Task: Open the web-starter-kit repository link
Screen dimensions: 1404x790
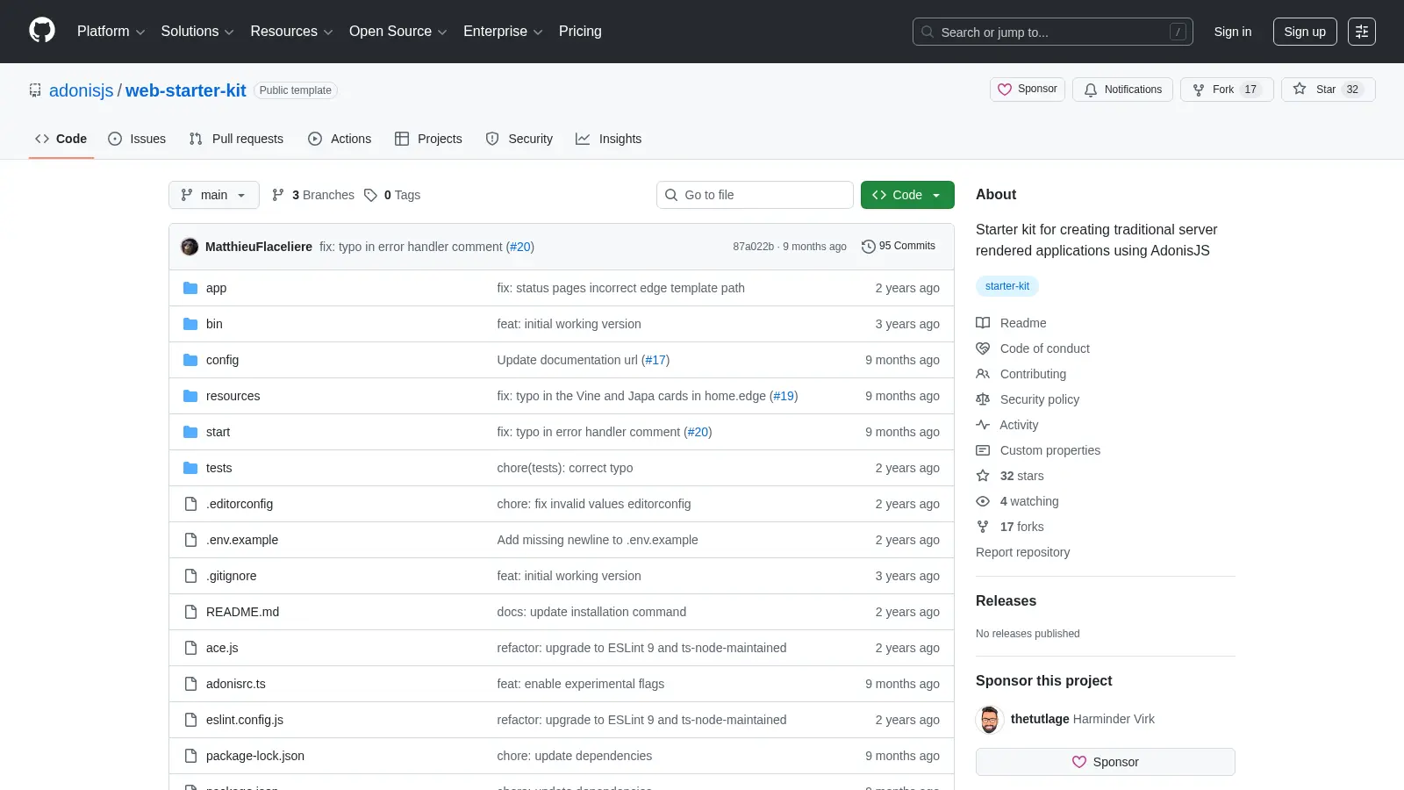Action: pyautogui.click(x=186, y=90)
